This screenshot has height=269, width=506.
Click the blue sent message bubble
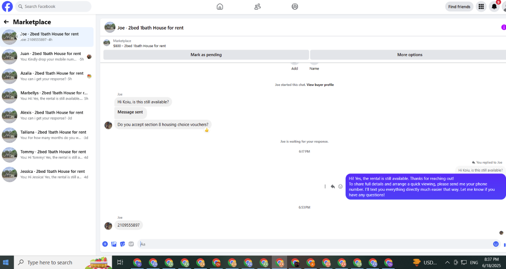pyautogui.click(x=426, y=187)
